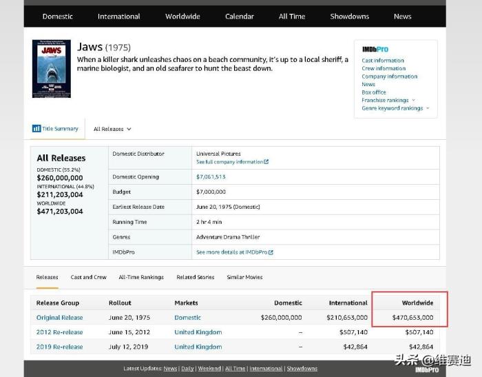Select the All-Time Rankings tab

pyautogui.click(x=141, y=277)
